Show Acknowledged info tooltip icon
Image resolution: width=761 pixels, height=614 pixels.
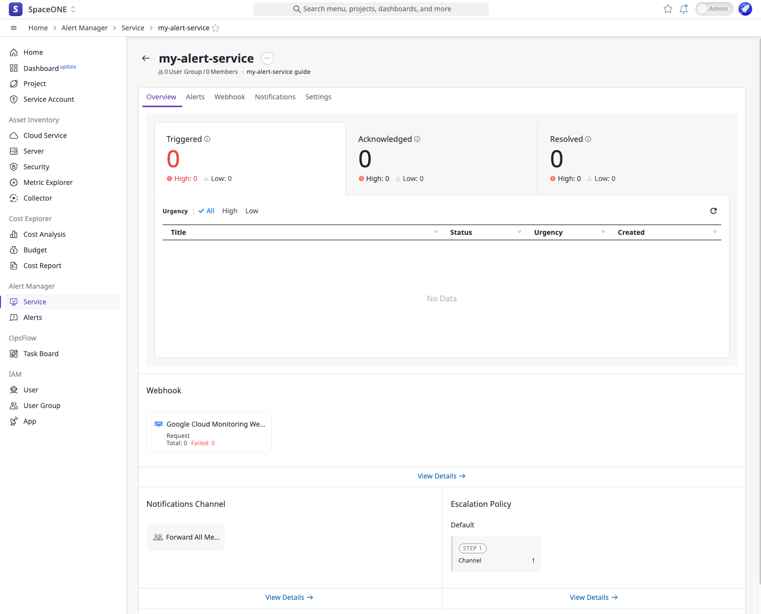(x=417, y=139)
